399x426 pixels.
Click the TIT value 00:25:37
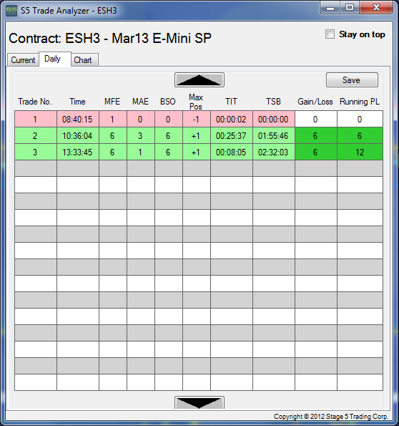pyautogui.click(x=232, y=135)
